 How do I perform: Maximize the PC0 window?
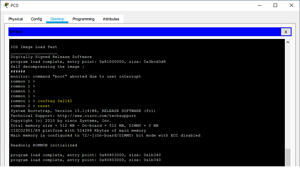(x=275, y=5)
